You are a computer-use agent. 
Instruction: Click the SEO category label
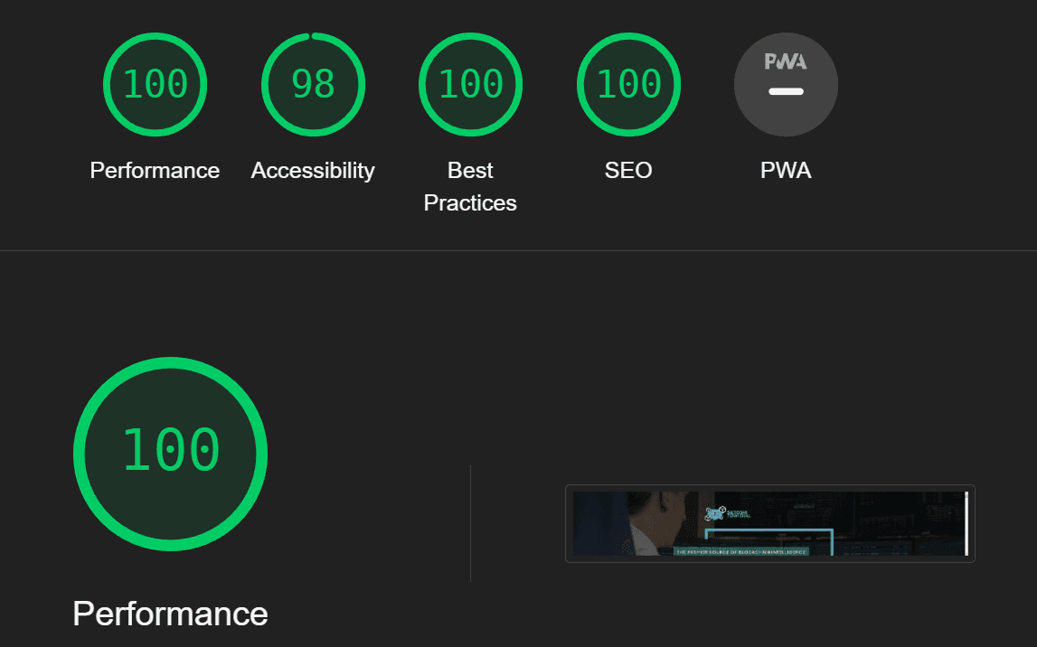point(628,171)
